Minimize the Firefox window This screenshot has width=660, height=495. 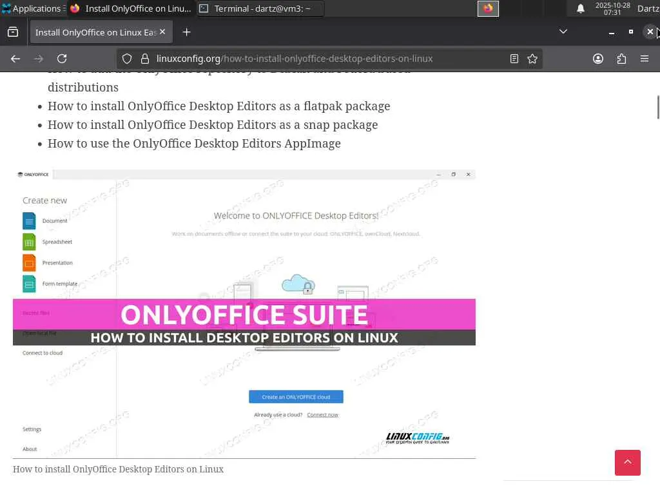[x=612, y=32]
